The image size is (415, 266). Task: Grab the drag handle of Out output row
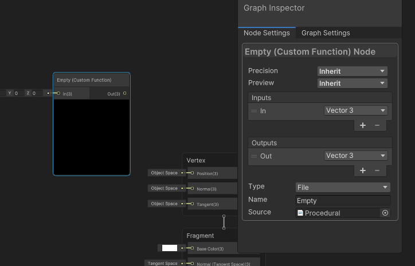tap(254, 156)
